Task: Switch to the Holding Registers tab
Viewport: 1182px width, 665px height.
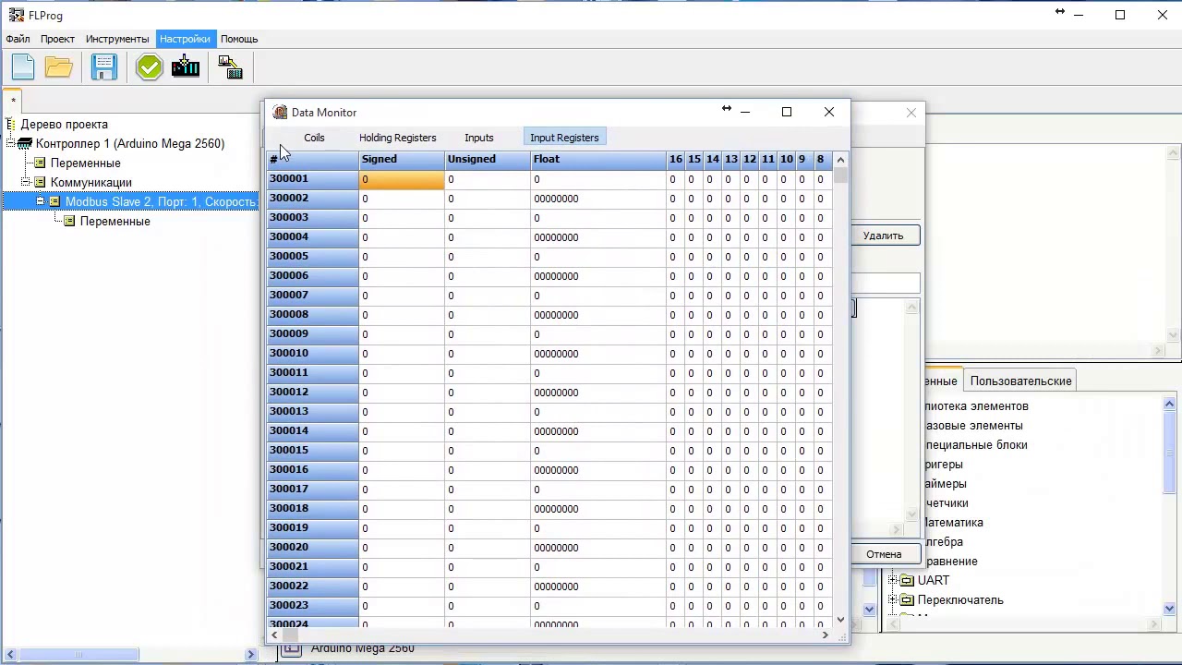Action: [x=397, y=138]
